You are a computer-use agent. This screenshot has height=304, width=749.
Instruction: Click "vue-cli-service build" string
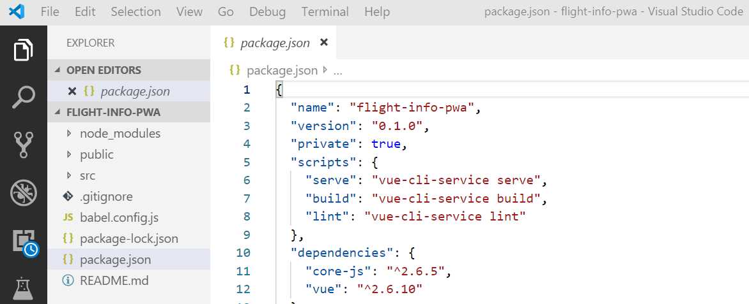coord(456,198)
